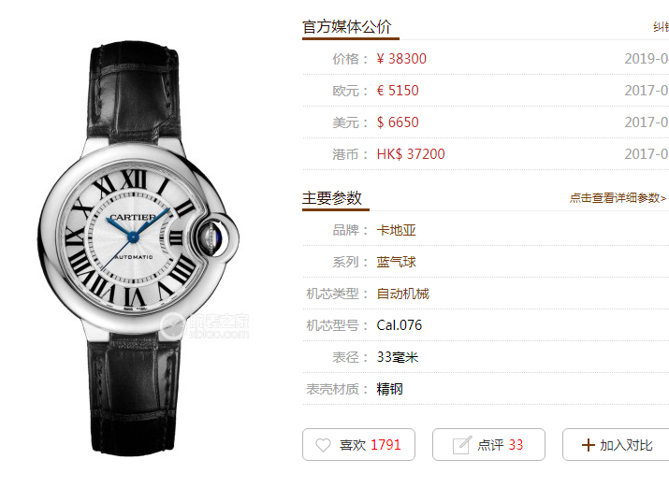Image resolution: width=669 pixels, height=488 pixels.
Task: Click the heart icon beside 喜欢
Action: point(323,445)
